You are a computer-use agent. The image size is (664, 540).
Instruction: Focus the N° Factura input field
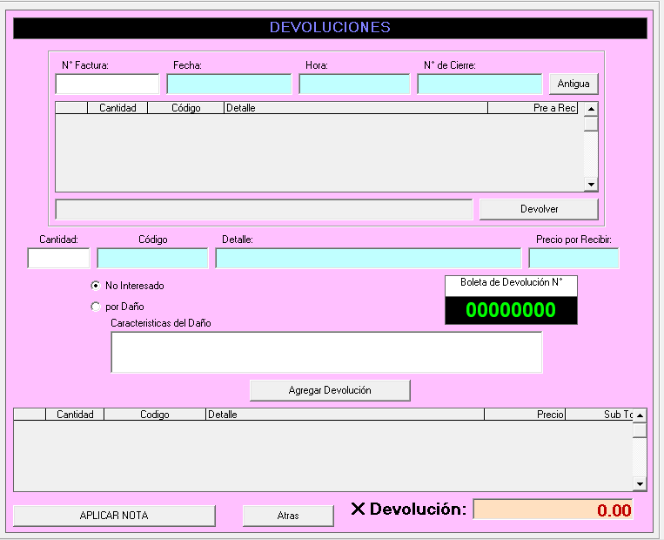click(x=108, y=84)
